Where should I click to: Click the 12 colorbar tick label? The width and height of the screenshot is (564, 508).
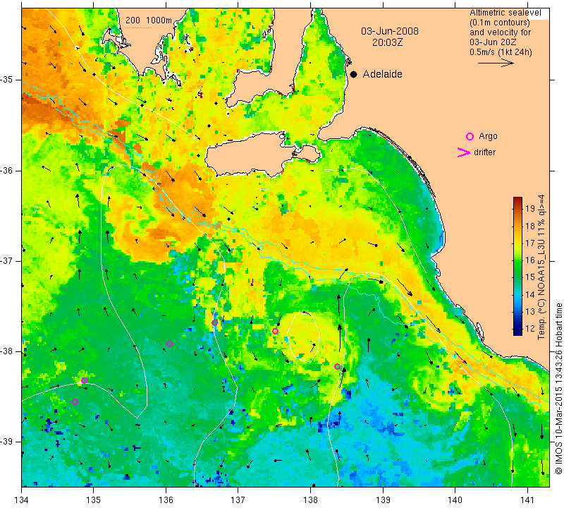click(x=530, y=329)
